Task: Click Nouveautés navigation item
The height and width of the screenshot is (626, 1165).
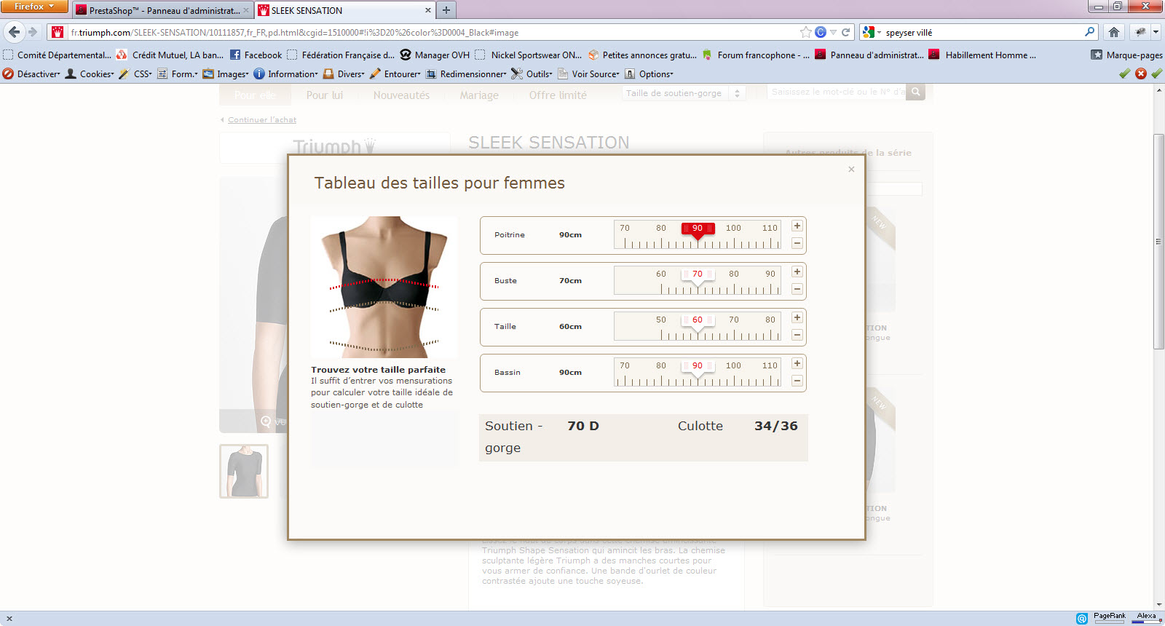Action: tap(401, 95)
